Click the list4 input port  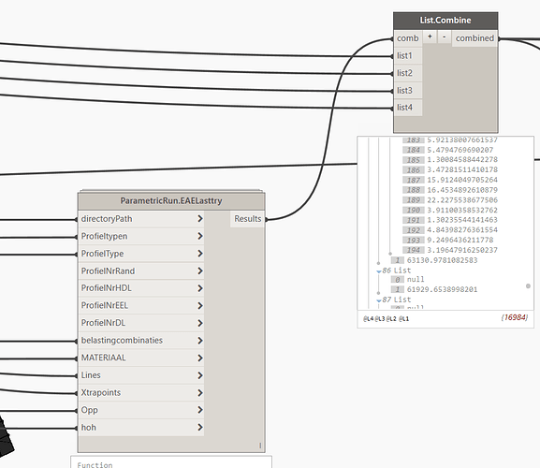(x=408, y=108)
